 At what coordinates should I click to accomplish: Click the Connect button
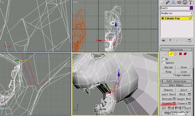tap(182, 103)
